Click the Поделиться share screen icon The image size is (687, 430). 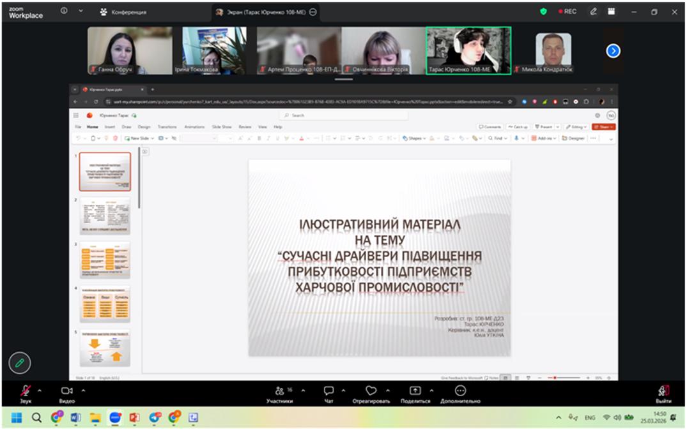click(415, 391)
